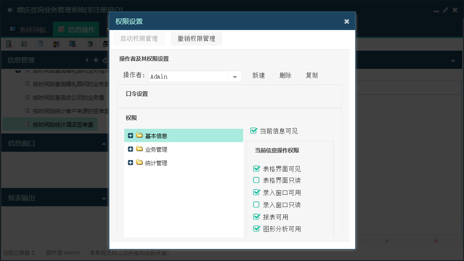Enable the 表格界面只读 checkbox
The width and height of the screenshot is (464, 261).
coord(256,180)
